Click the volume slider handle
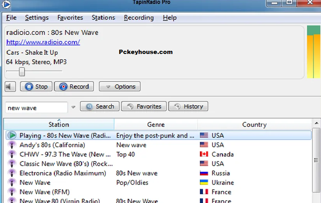This screenshot has height=203, width=321. (22, 72)
